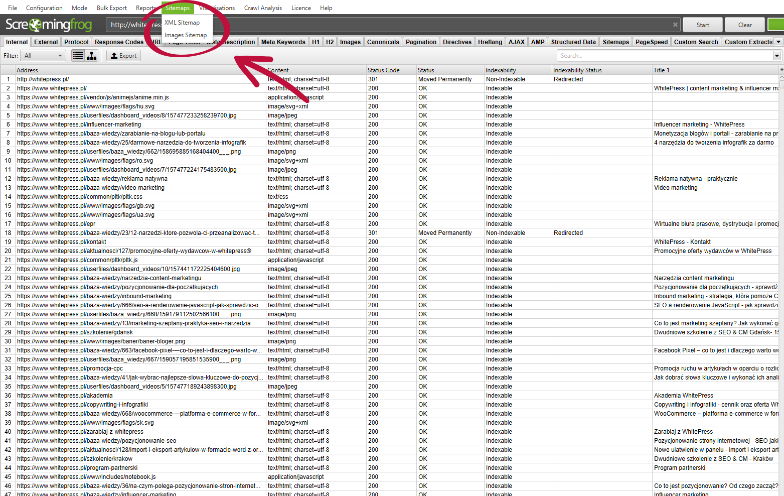Open the Crawl Analysis menu
The width and height of the screenshot is (784, 496).
click(263, 8)
